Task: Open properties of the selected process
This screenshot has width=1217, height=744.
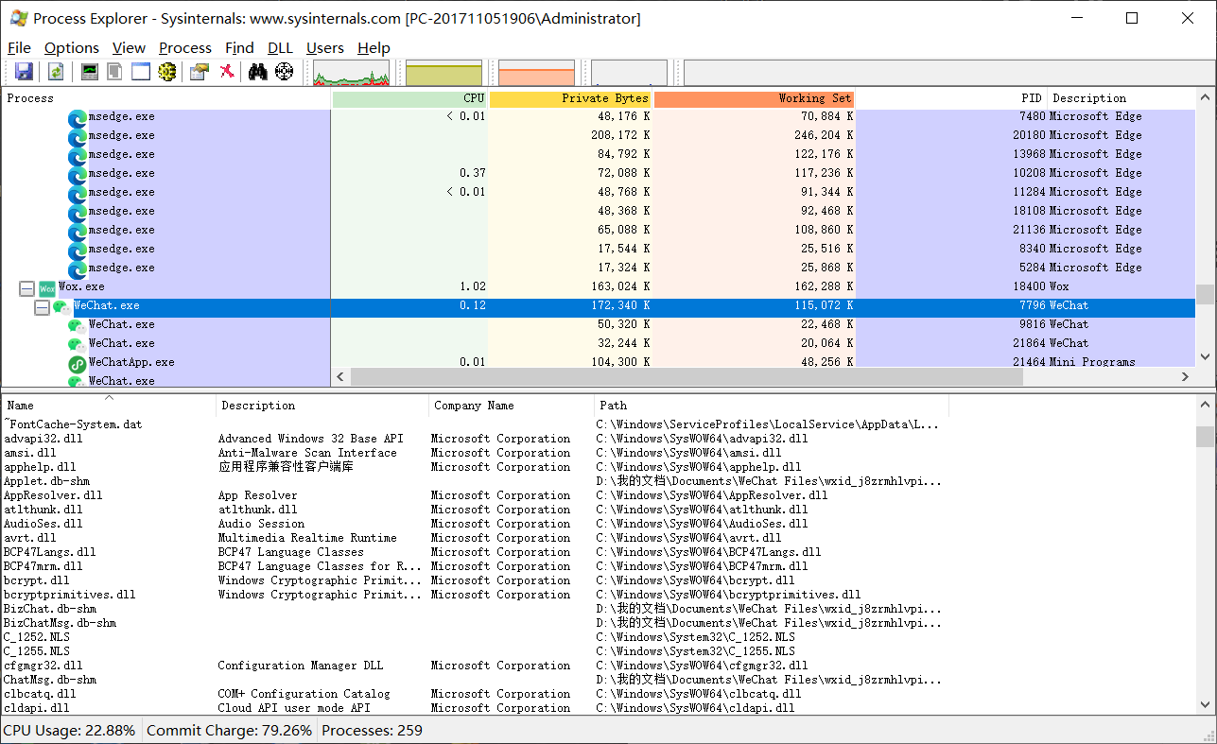Action: pos(196,71)
